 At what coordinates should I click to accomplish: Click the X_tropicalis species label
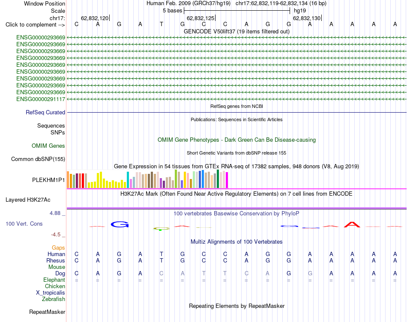(x=51, y=293)
